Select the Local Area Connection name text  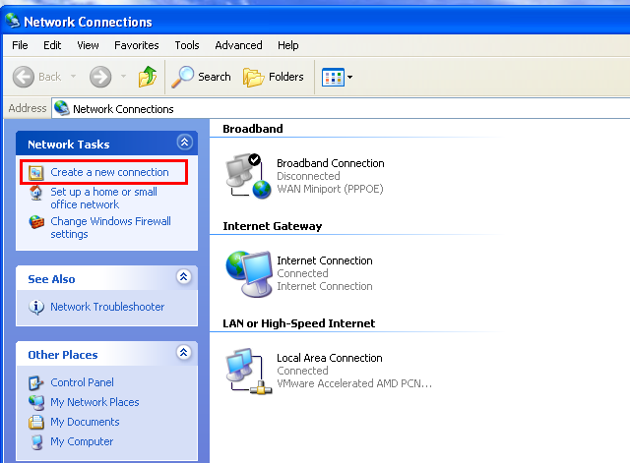[x=330, y=358]
